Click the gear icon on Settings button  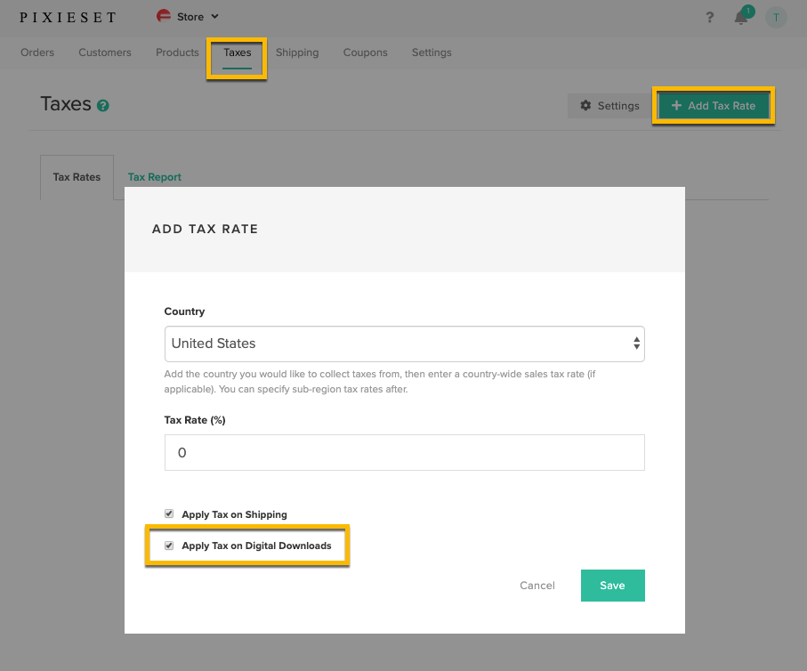click(585, 106)
